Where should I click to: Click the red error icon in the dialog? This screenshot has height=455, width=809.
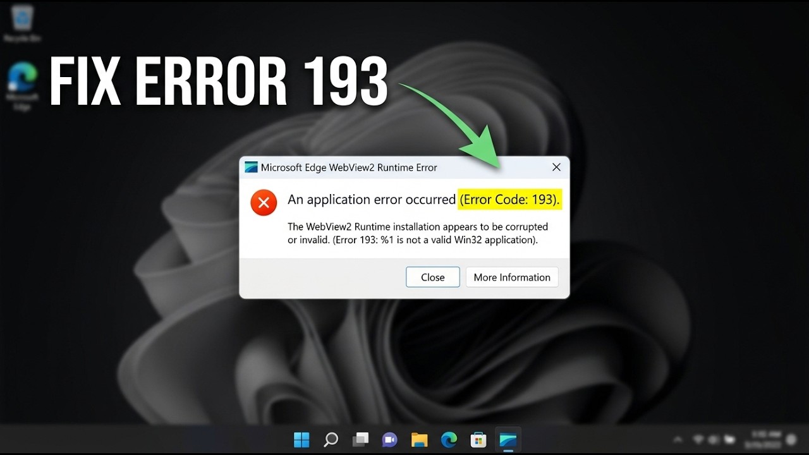pos(264,203)
